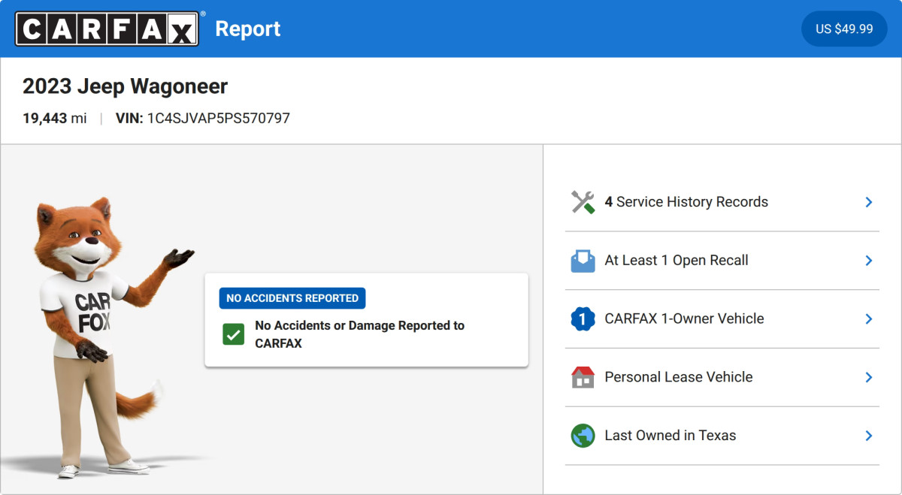Click the 2023 Jeep Wagoneer title
The height and width of the screenshot is (495, 902).
(x=125, y=86)
